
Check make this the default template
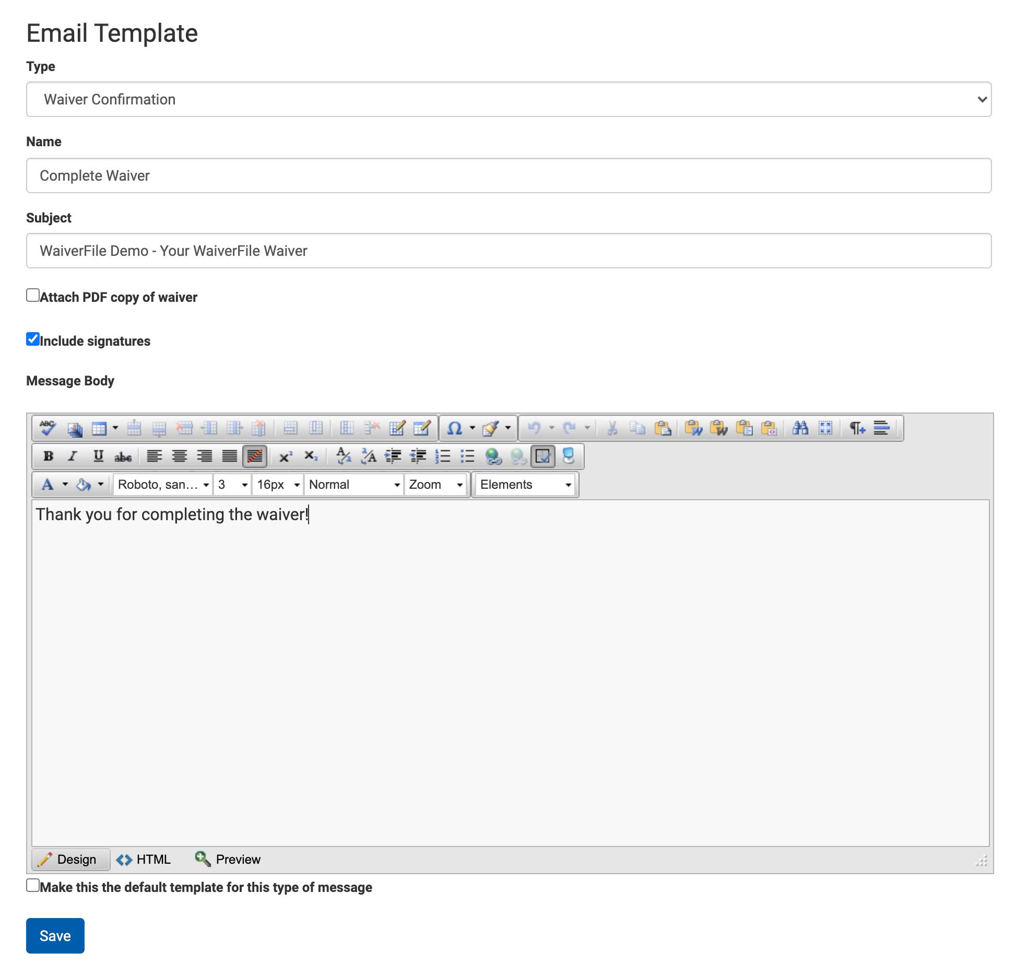click(33, 886)
